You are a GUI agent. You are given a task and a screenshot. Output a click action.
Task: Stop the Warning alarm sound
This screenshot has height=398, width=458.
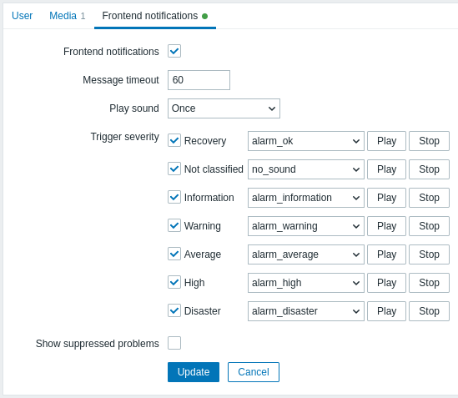[x=429, y=226]
